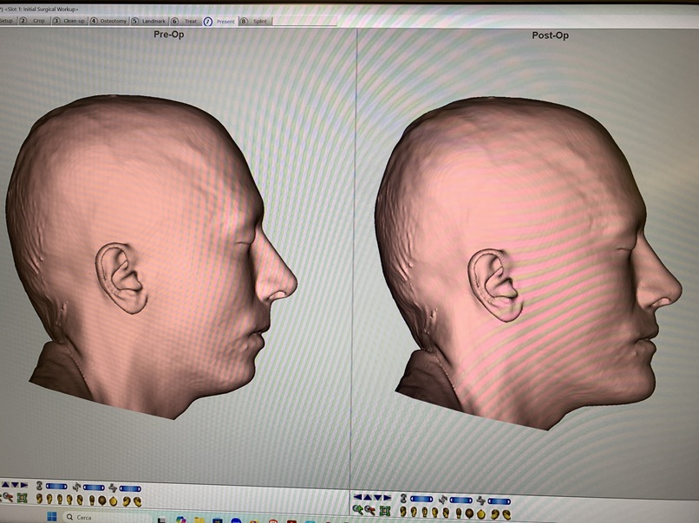699x523 pixels.
Task: Open the Crop workflow step tab
Action: 34,21
